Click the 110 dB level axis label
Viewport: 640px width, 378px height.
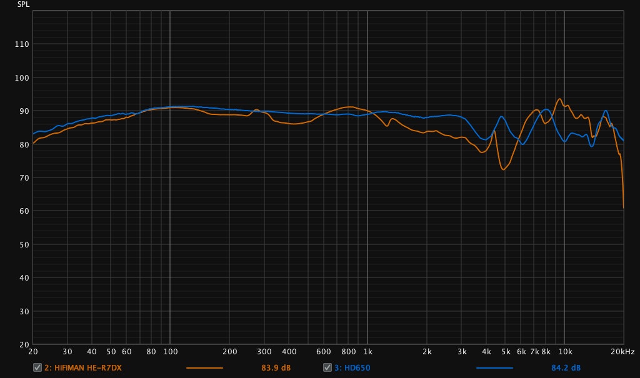point(22,44)
